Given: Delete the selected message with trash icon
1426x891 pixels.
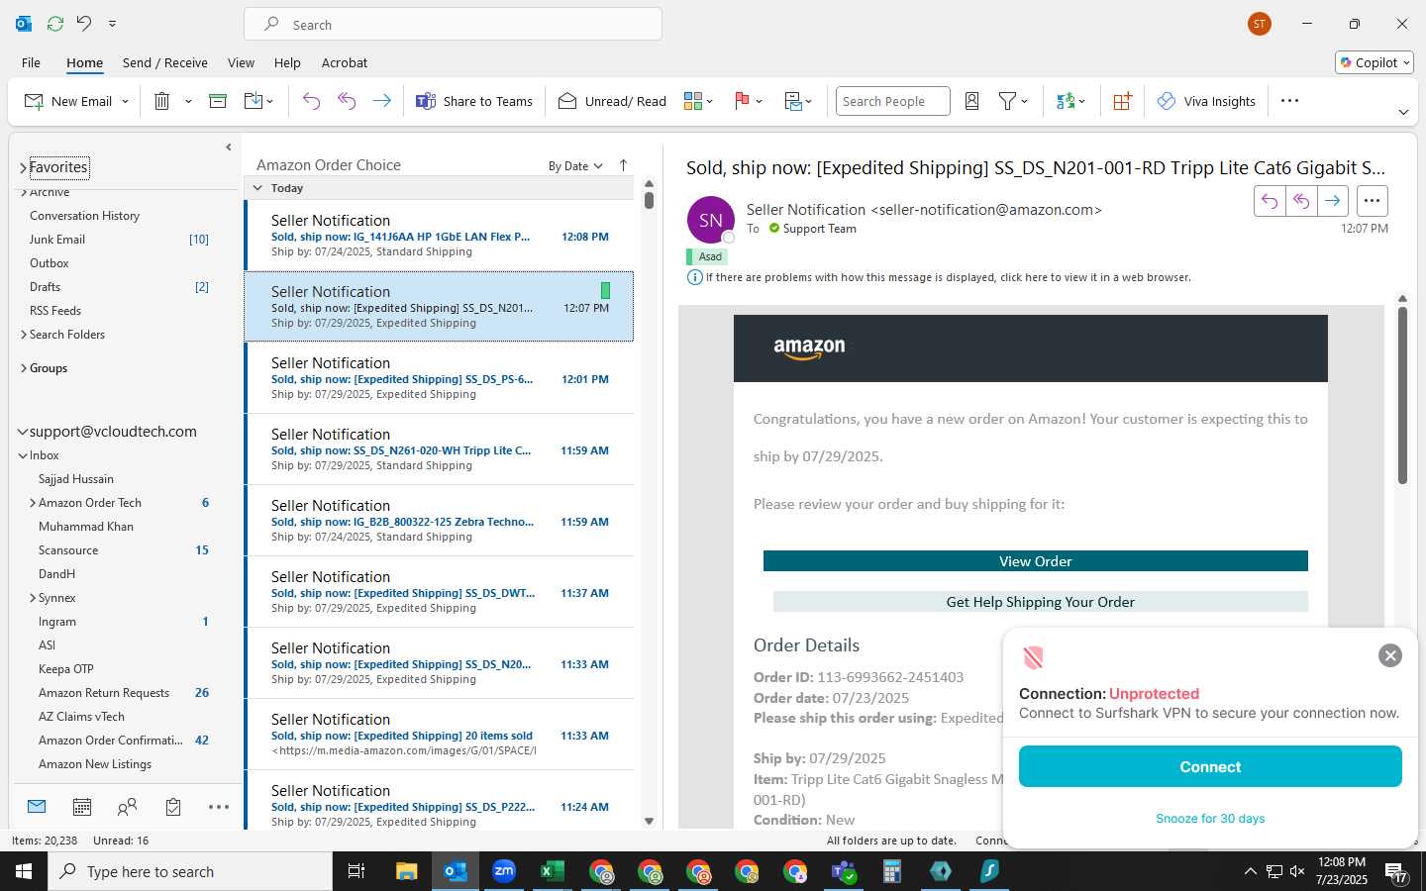Looking at the screenshot, I should tap(162, 101).
